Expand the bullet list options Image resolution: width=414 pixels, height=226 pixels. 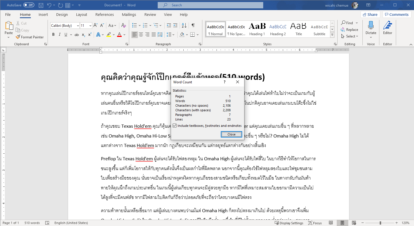coord(140,26)
